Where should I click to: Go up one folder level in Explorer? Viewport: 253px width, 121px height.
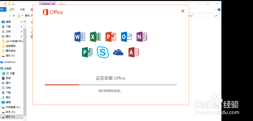(14, 16)
